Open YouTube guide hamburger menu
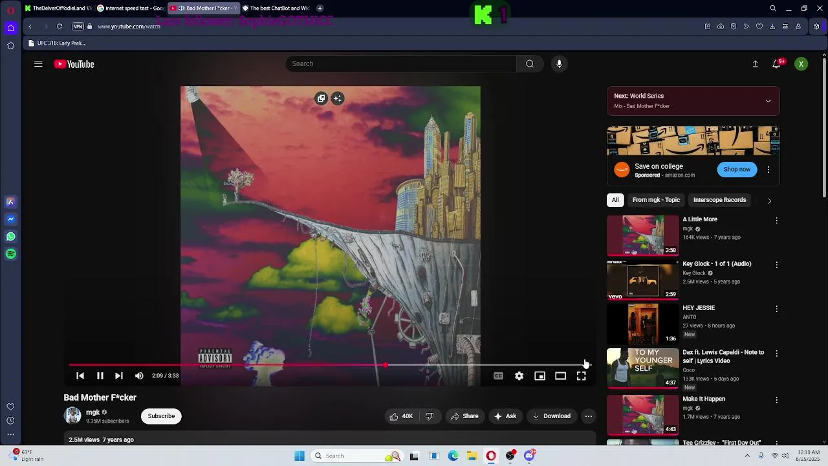 click(x=38, y=64)
